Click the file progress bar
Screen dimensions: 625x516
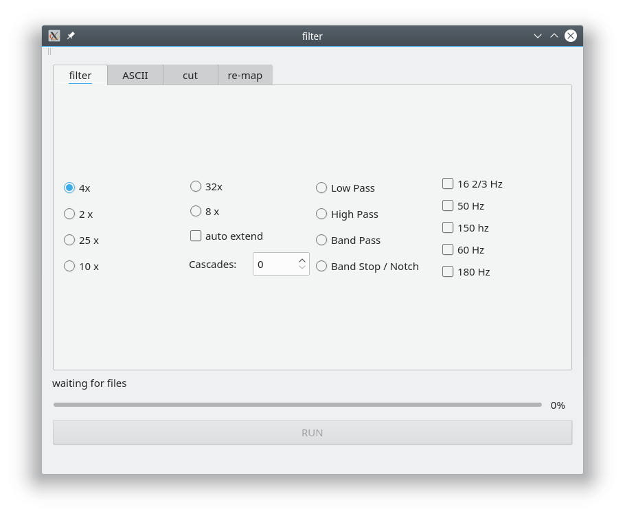297,405
